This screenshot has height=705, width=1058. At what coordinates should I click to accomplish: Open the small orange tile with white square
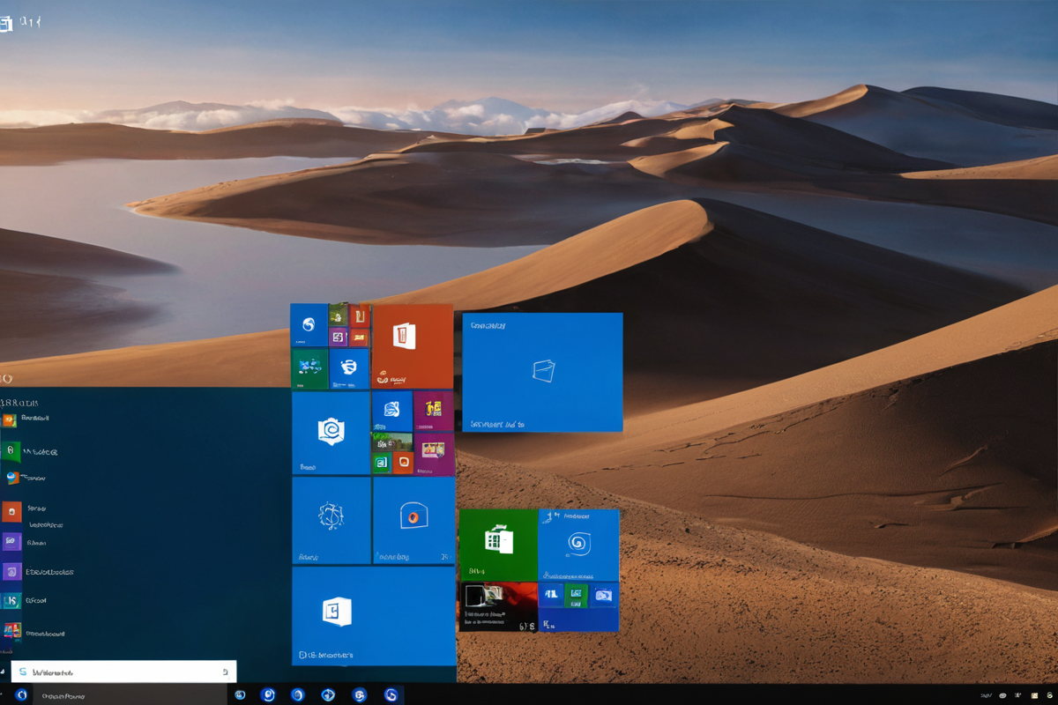(403, 462)
